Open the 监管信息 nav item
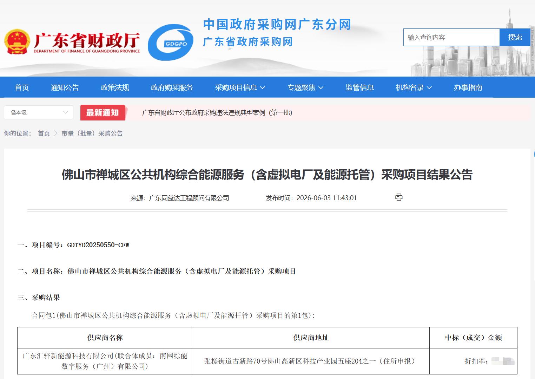 (x=360, y=87)
